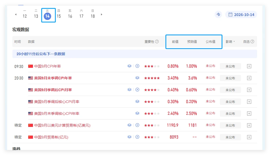Go to the previous week with the left arrow
This screenshot has width=270, height=155.
16,15
